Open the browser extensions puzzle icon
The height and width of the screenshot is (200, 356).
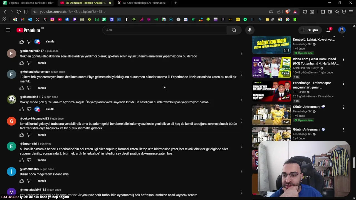point(305,12)
